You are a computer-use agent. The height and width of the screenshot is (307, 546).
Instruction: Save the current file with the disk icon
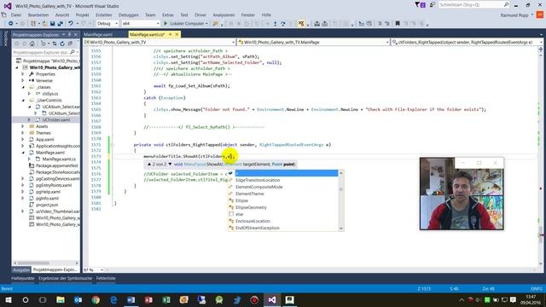click(52, 24)
